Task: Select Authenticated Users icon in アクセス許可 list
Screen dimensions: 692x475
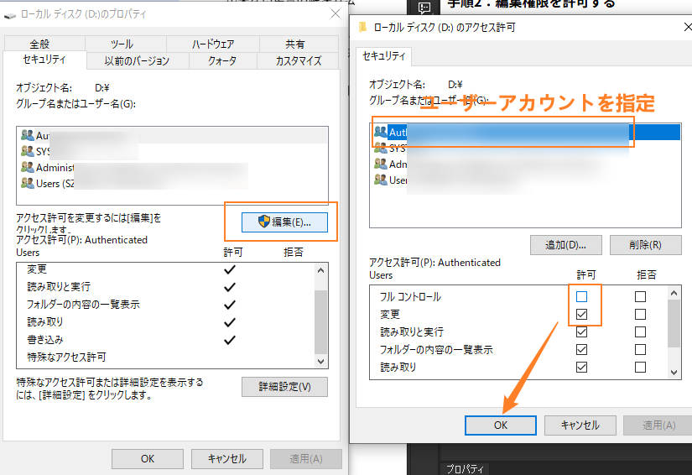Action: [x=381, y=132]
